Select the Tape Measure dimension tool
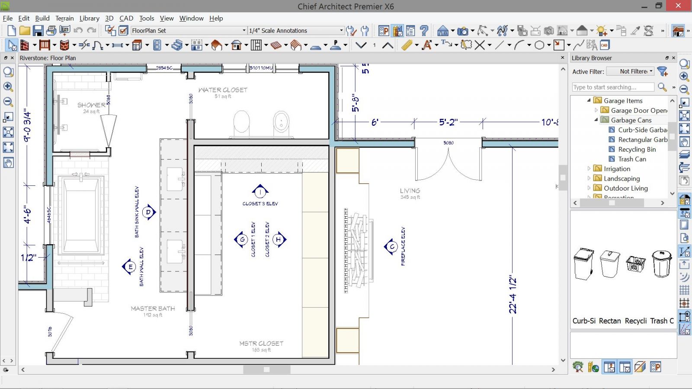The image size is (692, 389). click(x=407, y=45)
